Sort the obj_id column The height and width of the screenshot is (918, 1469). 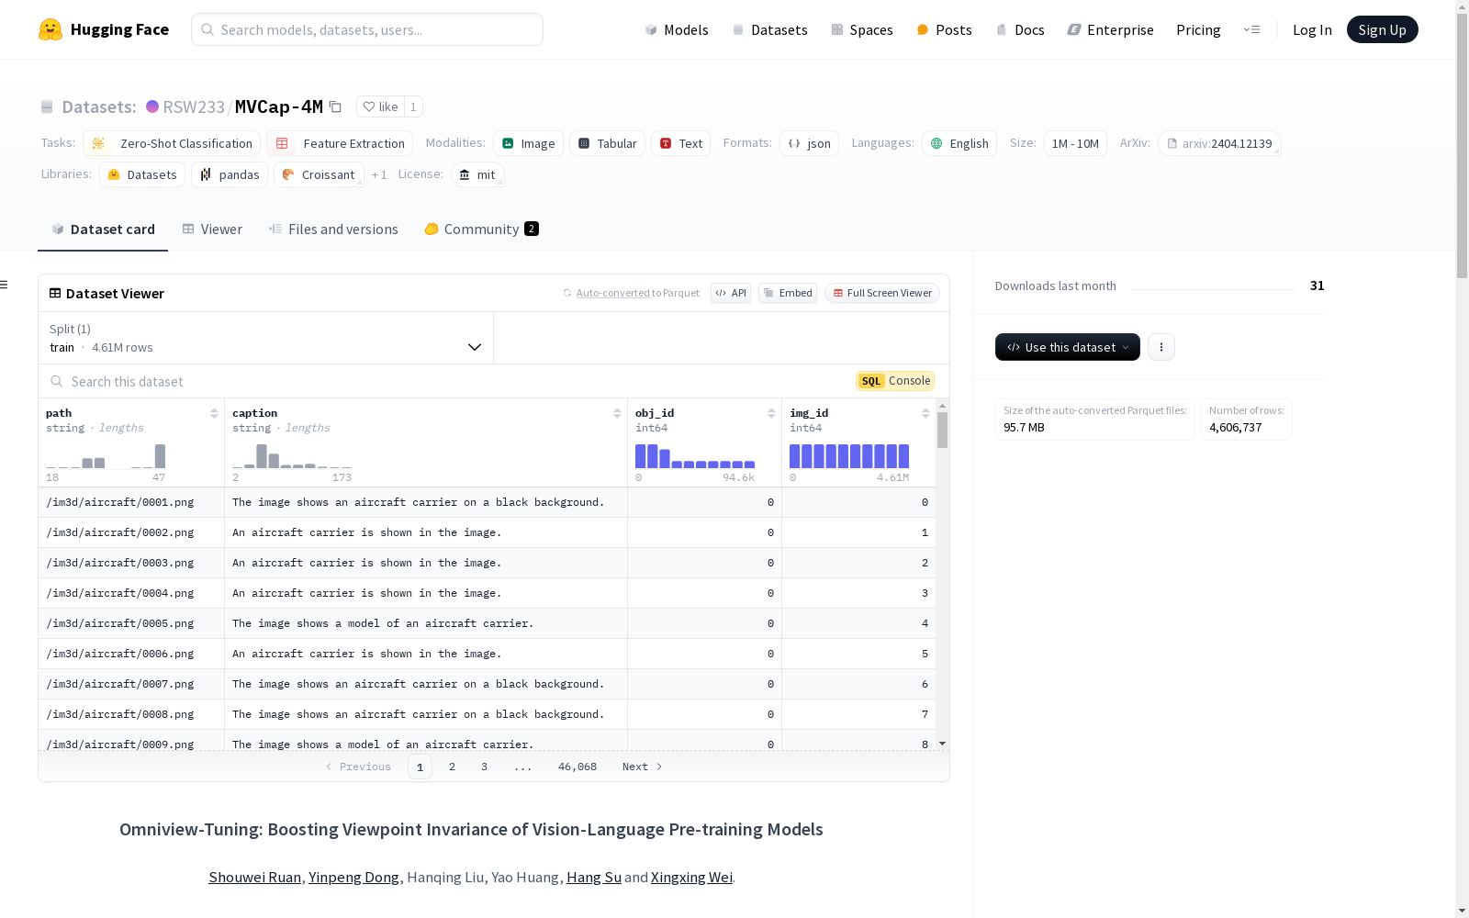click(771, 413)
